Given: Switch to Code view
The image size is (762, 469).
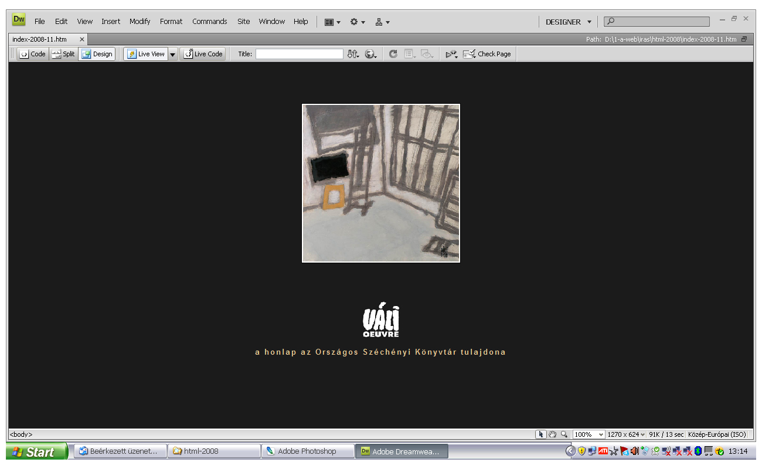Looking at the screenshot, I should (x=32, y=54).
